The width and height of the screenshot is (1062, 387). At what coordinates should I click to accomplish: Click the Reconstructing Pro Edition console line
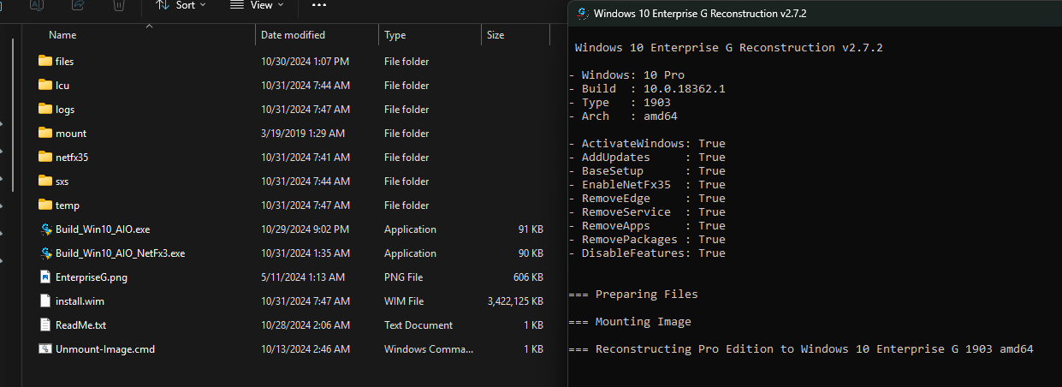(801, 349)
